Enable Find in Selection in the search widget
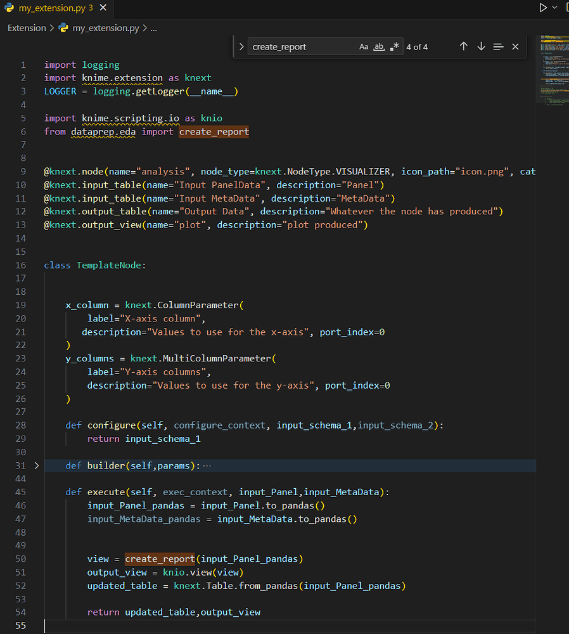The width and height of the screenshot is (569, 634). point(498,46)
